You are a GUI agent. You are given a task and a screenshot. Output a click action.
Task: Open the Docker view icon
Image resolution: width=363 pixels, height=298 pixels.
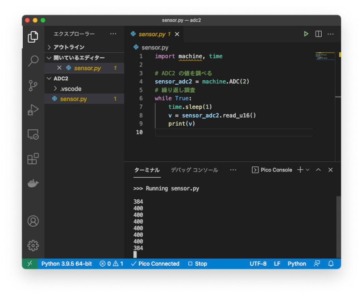(x=33, y=183)
